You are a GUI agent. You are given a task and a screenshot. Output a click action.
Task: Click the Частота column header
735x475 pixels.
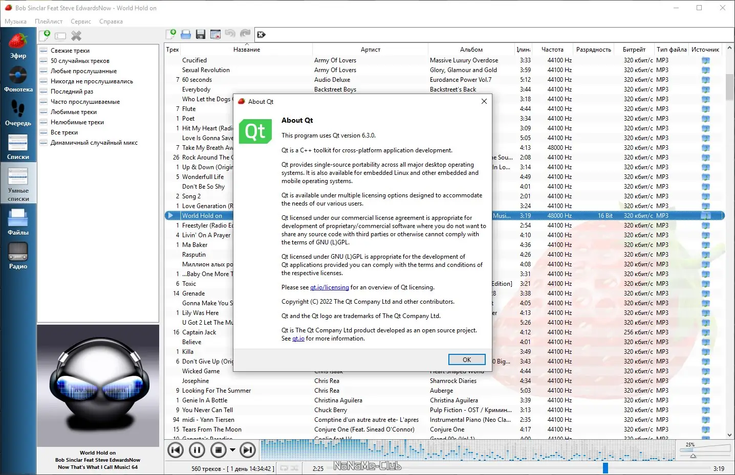point(552,50)
